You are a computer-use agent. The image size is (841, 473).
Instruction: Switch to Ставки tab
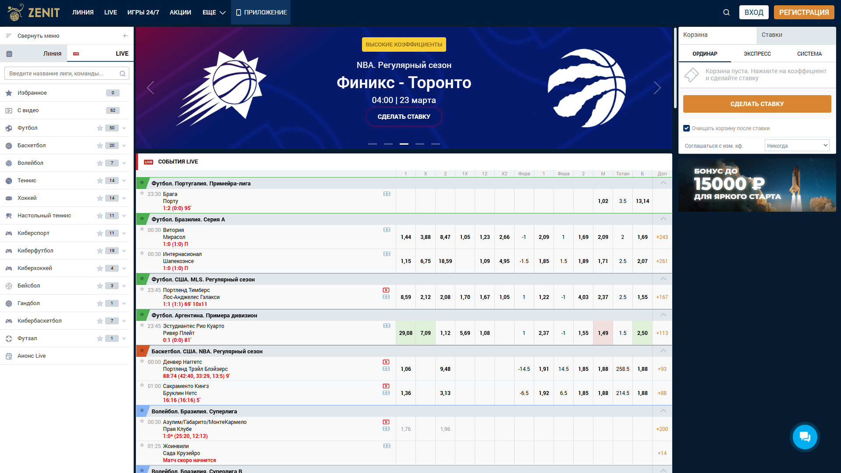796,35
